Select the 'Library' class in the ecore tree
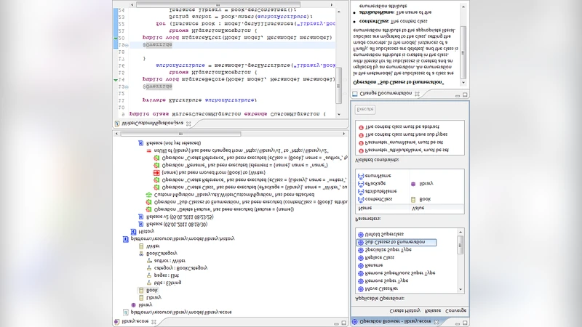 154,298
